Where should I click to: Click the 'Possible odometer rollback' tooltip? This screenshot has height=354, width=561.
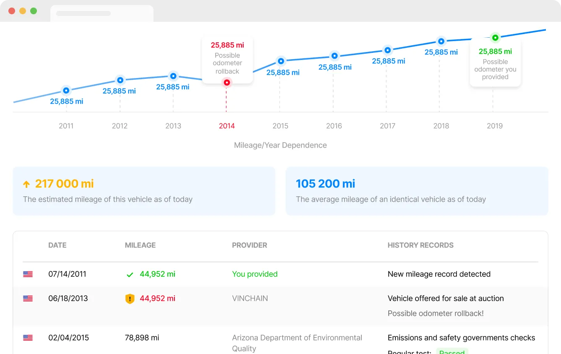point(227,60)
